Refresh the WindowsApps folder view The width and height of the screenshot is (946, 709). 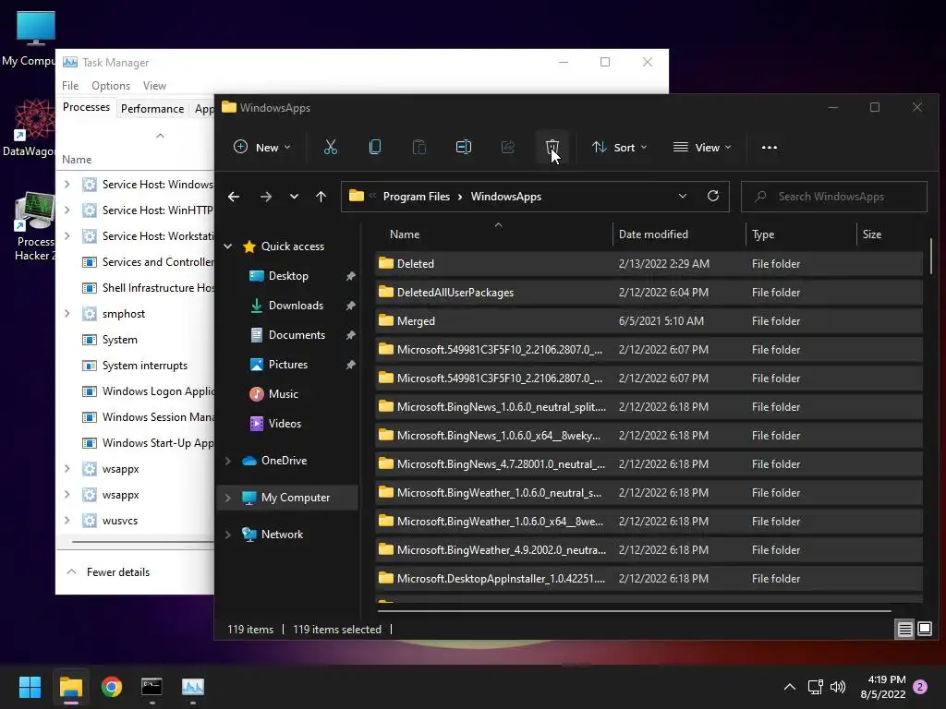click(x=712, y=196)
